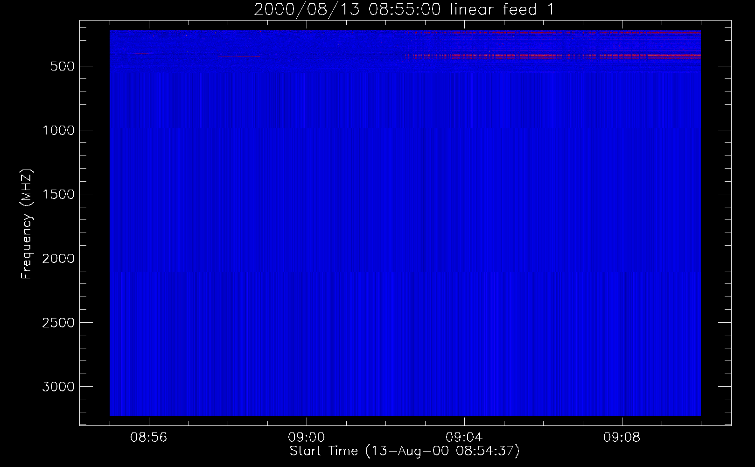The width and height of the screenshot is (755, 467).
Task: Click inside the blue spectrogram plot
Action: tap(405, 223)
